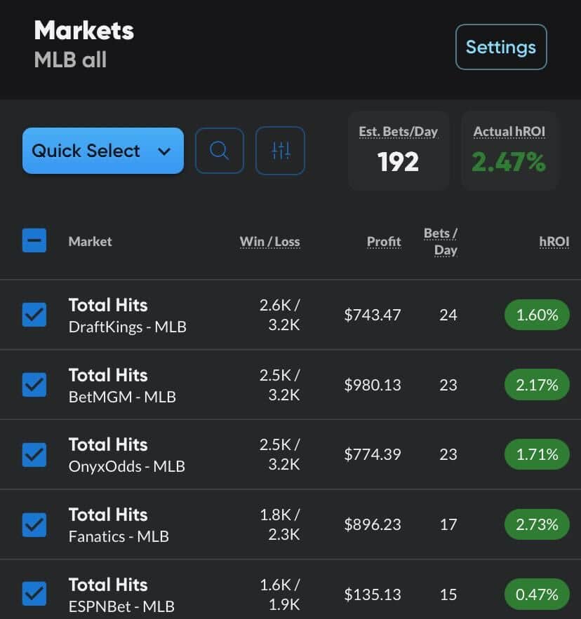Uncheck the Fanatics Total Hits checkbox
The height and width of the screenshot is (619, 581).
tap(34, 524)
